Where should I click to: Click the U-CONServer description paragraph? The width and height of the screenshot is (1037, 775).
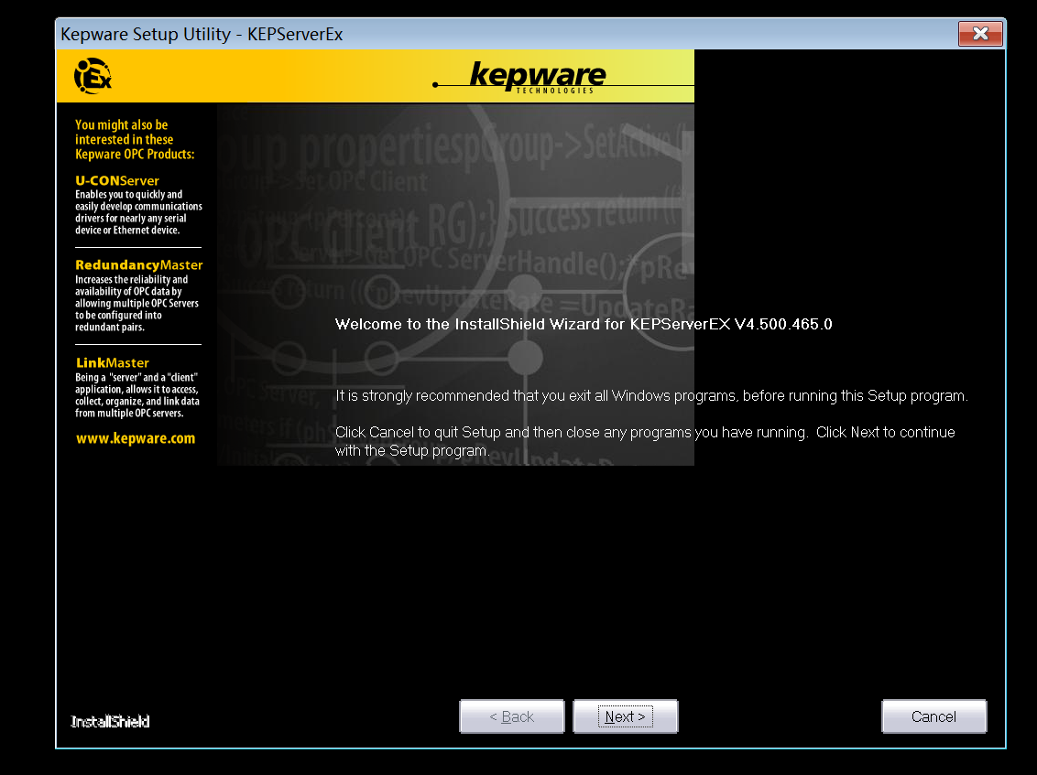click(x=138, y=212)
